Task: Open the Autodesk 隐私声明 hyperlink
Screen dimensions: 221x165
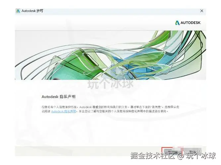Action: tap(64, 111)
